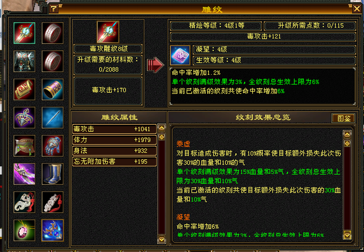The image size is (364, 252).
Task: Click up arrow in 纹刻效果总览 scrollbar
Action: [347, 134]
